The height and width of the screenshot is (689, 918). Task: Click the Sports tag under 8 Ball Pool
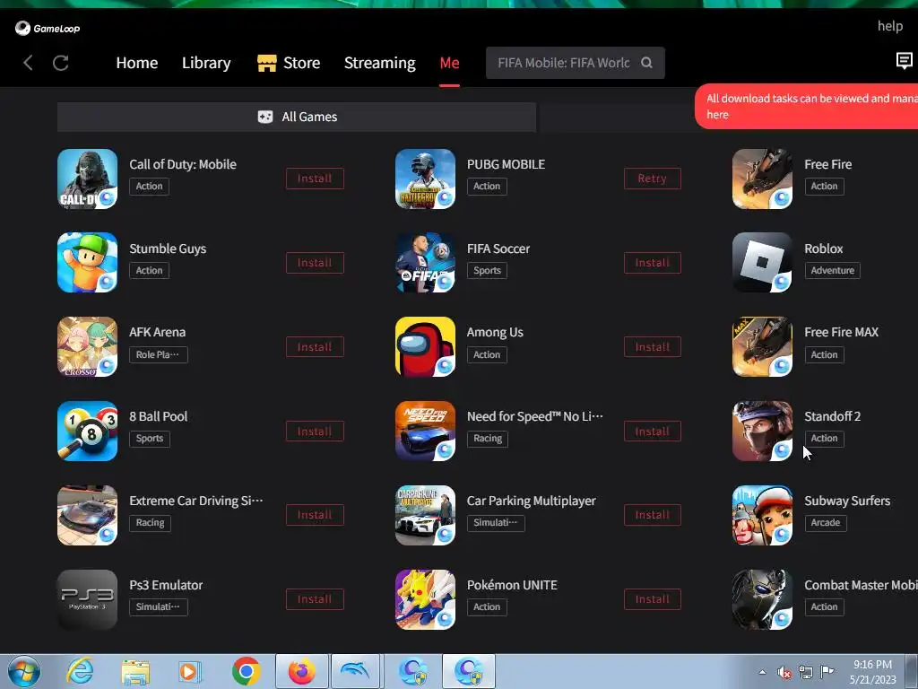tap(150, 439)
